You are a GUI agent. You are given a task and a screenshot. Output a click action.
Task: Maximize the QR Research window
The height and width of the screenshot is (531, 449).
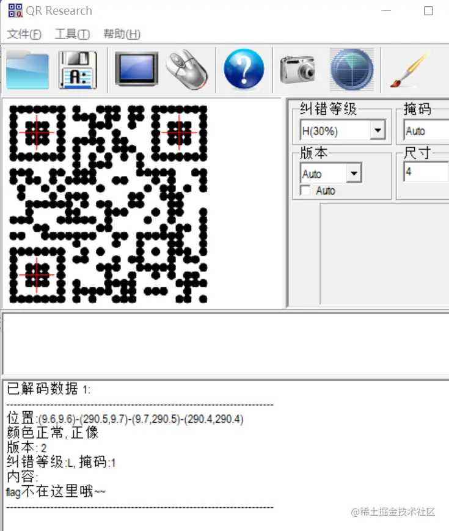click(428, 11)
